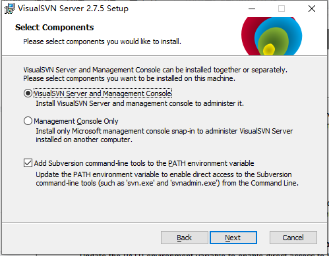The image size is (329, 256).
Task: Click the greyed-out maximize window button
Action: point(282,9)
